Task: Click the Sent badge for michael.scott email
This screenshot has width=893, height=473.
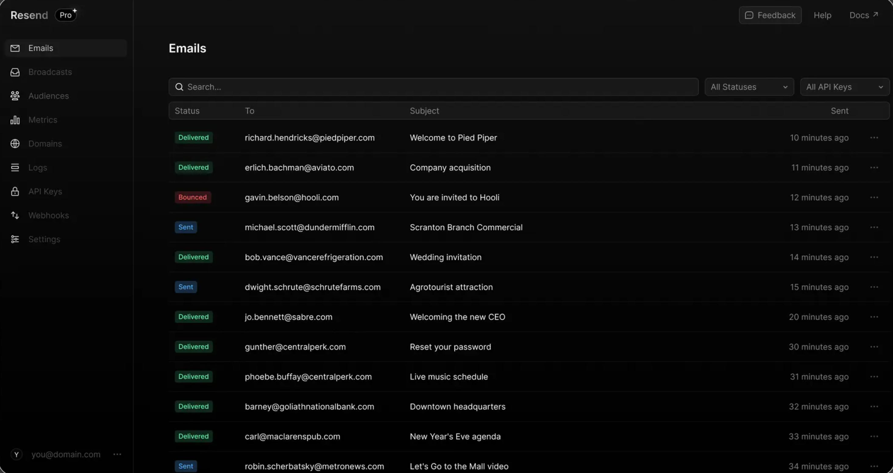Action: (x=186, y=227)
